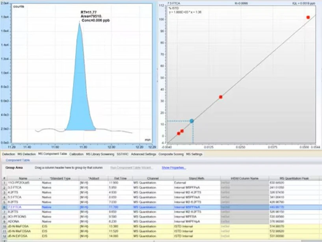Click the calibration equation text
Screen dimensions: 322x242
(185, 12)
